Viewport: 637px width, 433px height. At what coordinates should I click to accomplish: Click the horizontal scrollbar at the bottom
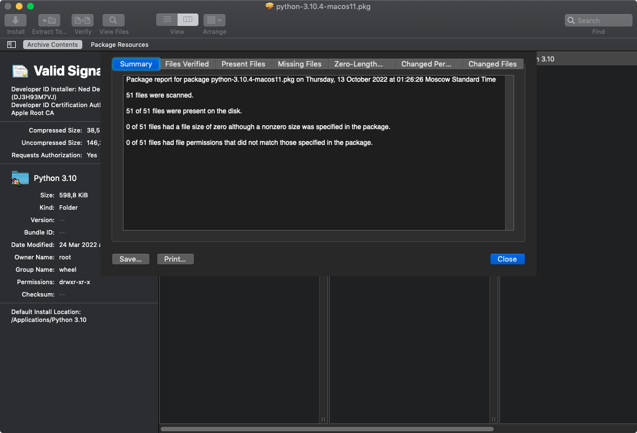[327, 429]
